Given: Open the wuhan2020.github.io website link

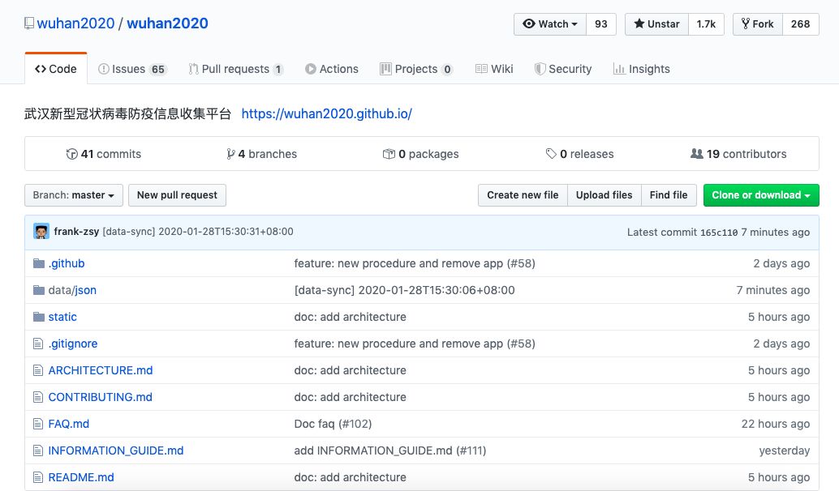Looking at the screenshot, I should click(x=326, y=113).
